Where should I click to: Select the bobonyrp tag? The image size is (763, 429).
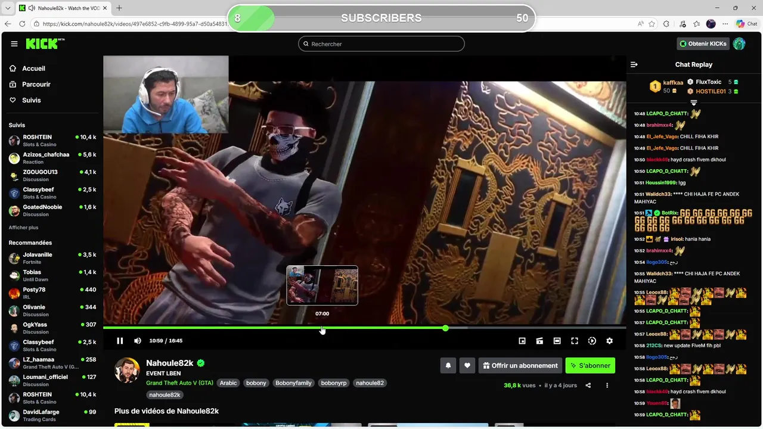pyautogui.click(x=334, y=383)
